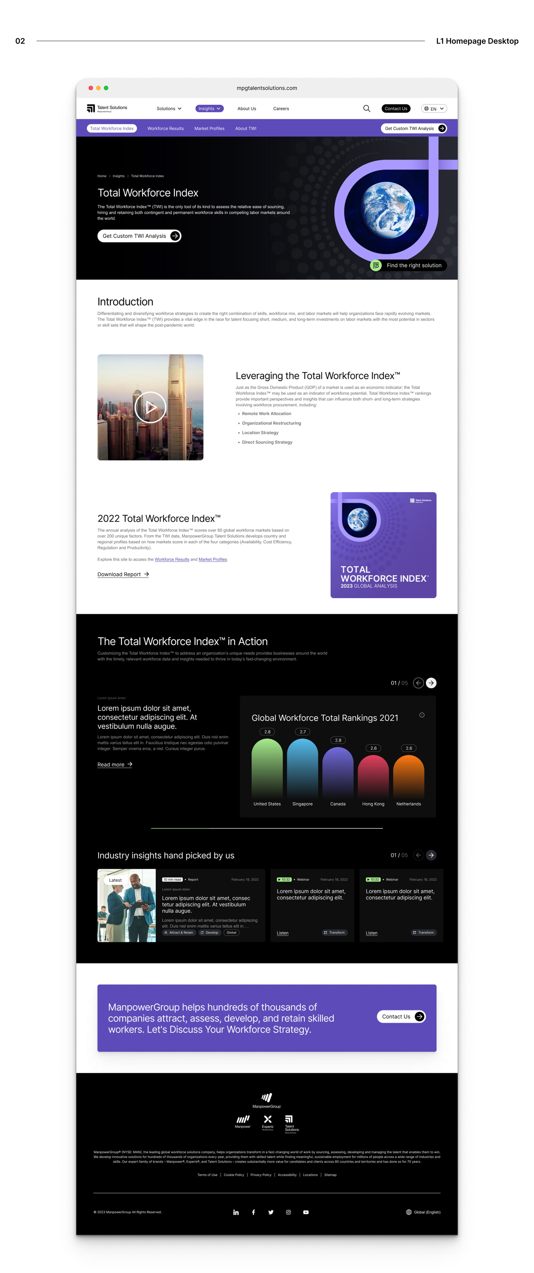Go to next Industry insights slide arrow
This screenshot has height=1273, width=534.
click(431, 856)
